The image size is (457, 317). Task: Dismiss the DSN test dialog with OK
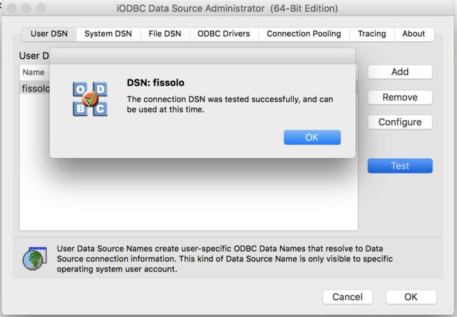[312, 137]
